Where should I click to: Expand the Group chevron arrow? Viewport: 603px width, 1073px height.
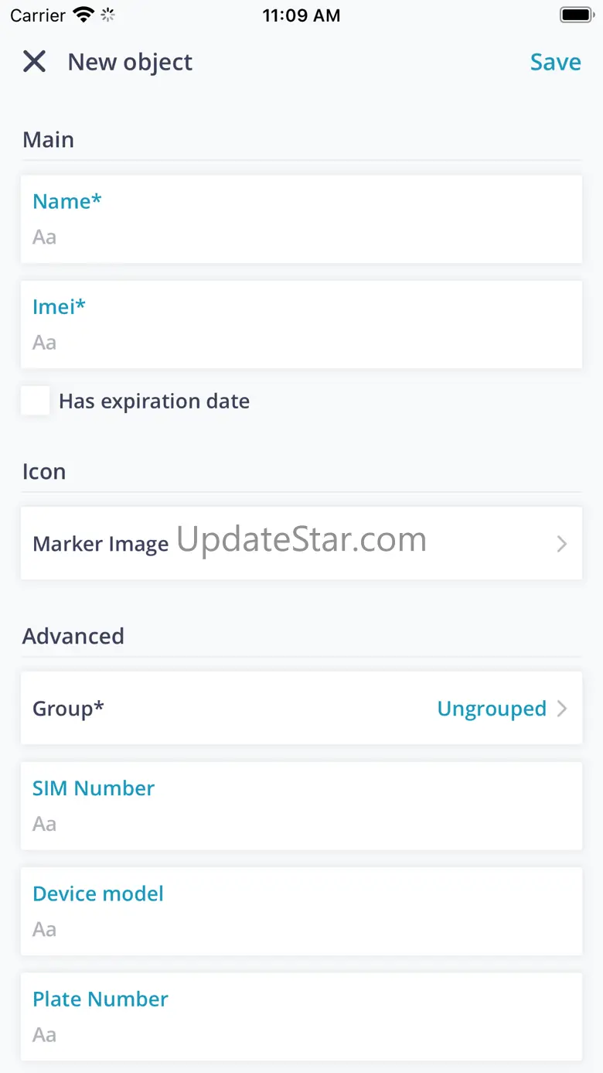pos(562,709)
